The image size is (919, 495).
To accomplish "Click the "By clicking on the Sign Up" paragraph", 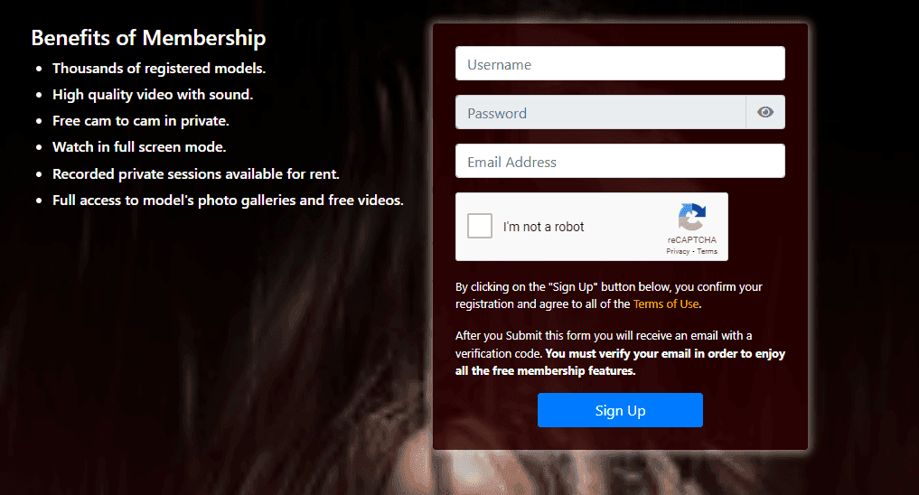I will click(609, 295).
